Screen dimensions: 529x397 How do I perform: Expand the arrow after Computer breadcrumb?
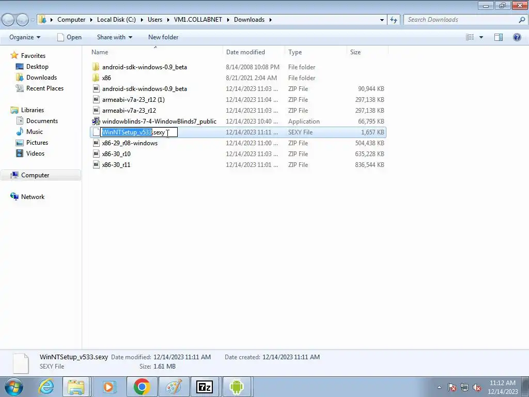[91, 20]
